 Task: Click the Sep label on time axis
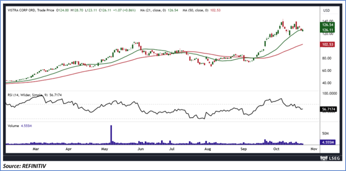coord(243,149)
